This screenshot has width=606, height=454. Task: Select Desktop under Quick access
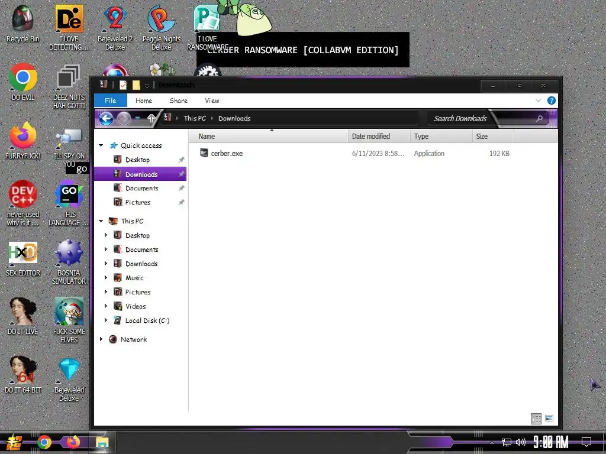[137, 160]
